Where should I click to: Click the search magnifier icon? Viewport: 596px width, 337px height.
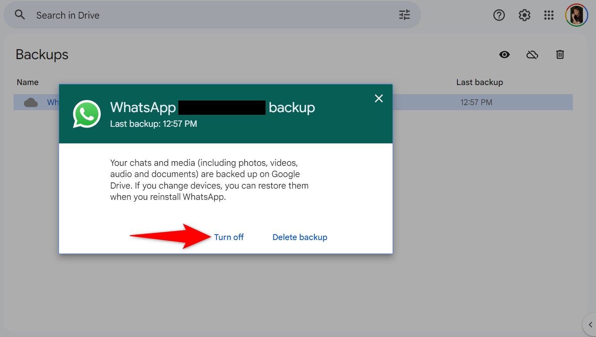(20, 15)
